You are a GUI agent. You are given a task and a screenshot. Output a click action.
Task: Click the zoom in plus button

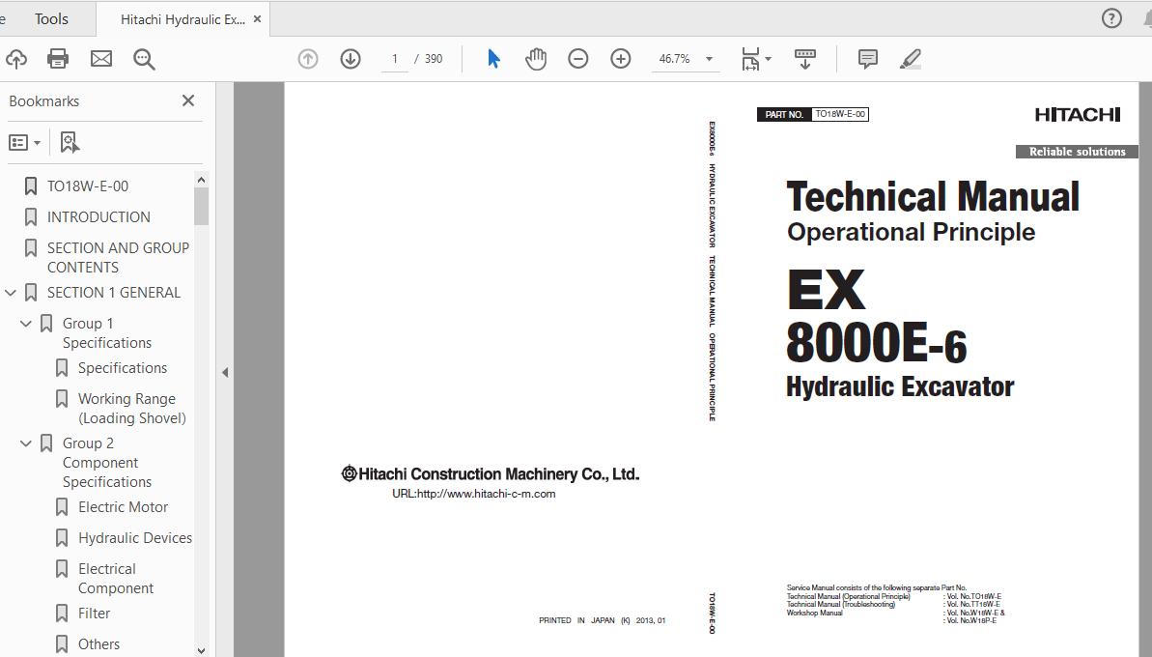(x=621, y=59)
